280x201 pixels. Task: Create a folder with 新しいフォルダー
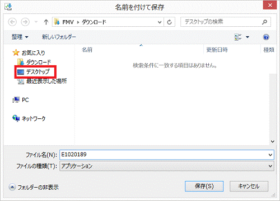(x=59, y=37)
